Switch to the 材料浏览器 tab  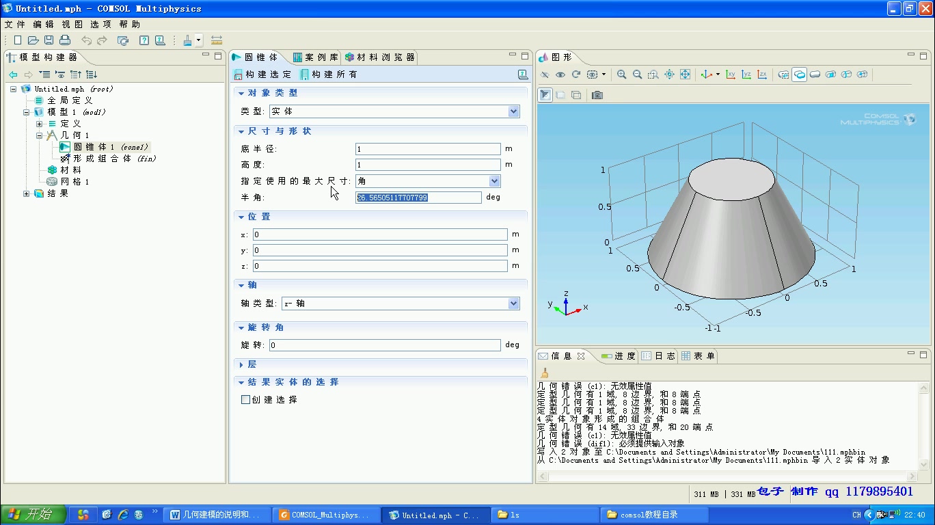pos(379,57)
